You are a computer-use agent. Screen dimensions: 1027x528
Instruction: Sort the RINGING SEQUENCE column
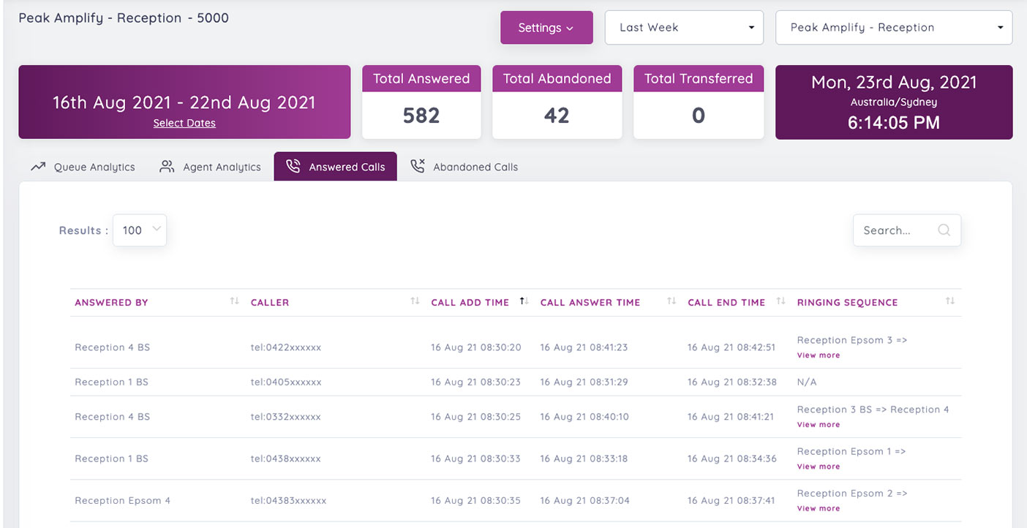point(949,300)
